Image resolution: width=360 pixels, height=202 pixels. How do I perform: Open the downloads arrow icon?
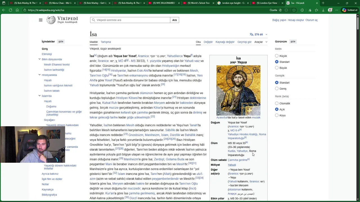(x=323, y=10)
